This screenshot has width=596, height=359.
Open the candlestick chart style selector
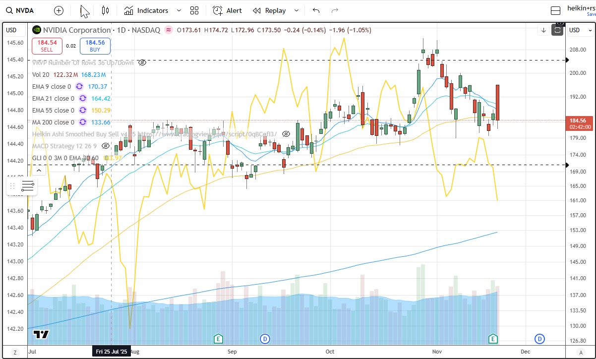pyautogui.click(x=105, y=10)
